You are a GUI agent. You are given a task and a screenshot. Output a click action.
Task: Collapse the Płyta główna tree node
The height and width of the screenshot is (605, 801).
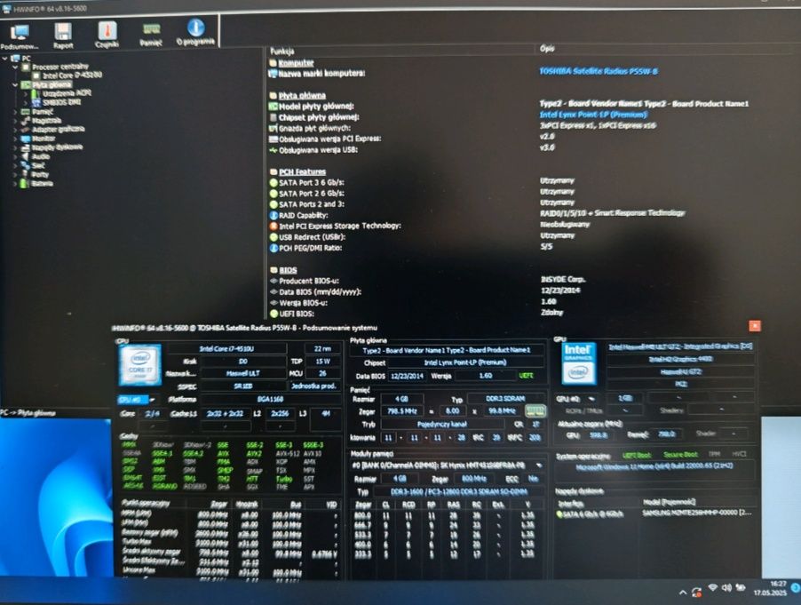click(15, 84)
